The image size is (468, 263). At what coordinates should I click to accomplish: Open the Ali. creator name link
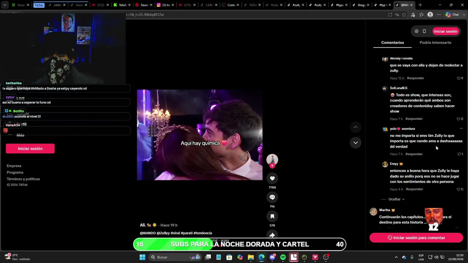click(148, 225)
